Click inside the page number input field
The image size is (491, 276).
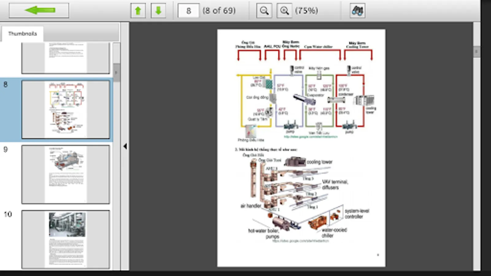click(188, 10)
